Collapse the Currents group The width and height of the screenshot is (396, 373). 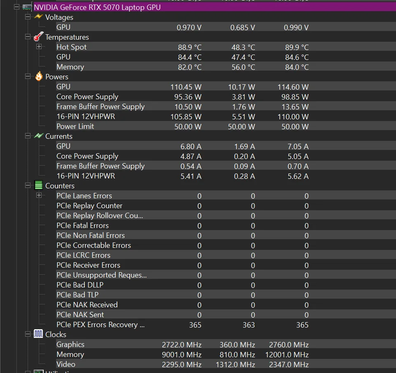(28, 136)
